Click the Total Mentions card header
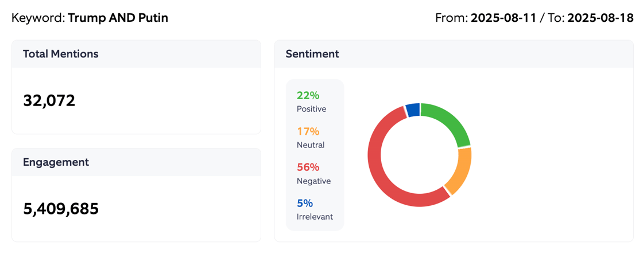 [61, 54]
